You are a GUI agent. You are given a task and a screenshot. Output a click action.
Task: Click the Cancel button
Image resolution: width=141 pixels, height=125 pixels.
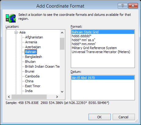click(x=124, y=117)
